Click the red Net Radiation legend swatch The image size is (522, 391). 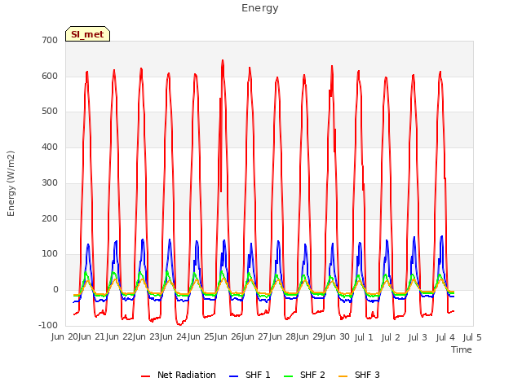click(145, 376)
